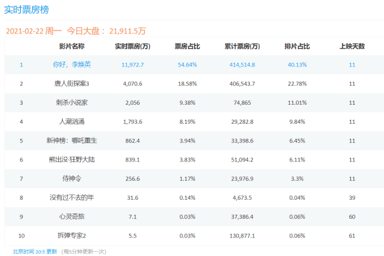Click screening share 11.01%

(x=297, y=103)
